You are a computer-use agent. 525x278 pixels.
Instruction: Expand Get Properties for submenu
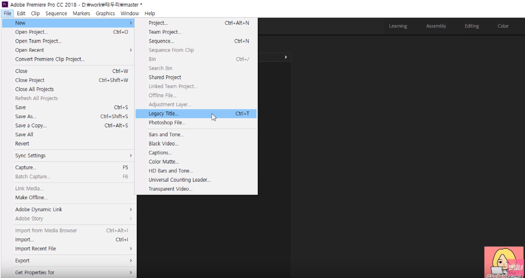tap(68, 273)
